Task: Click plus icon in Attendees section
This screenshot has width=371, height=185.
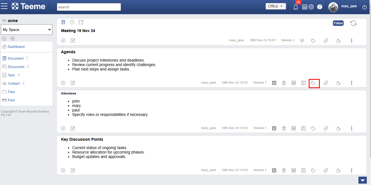Action: 63,128
